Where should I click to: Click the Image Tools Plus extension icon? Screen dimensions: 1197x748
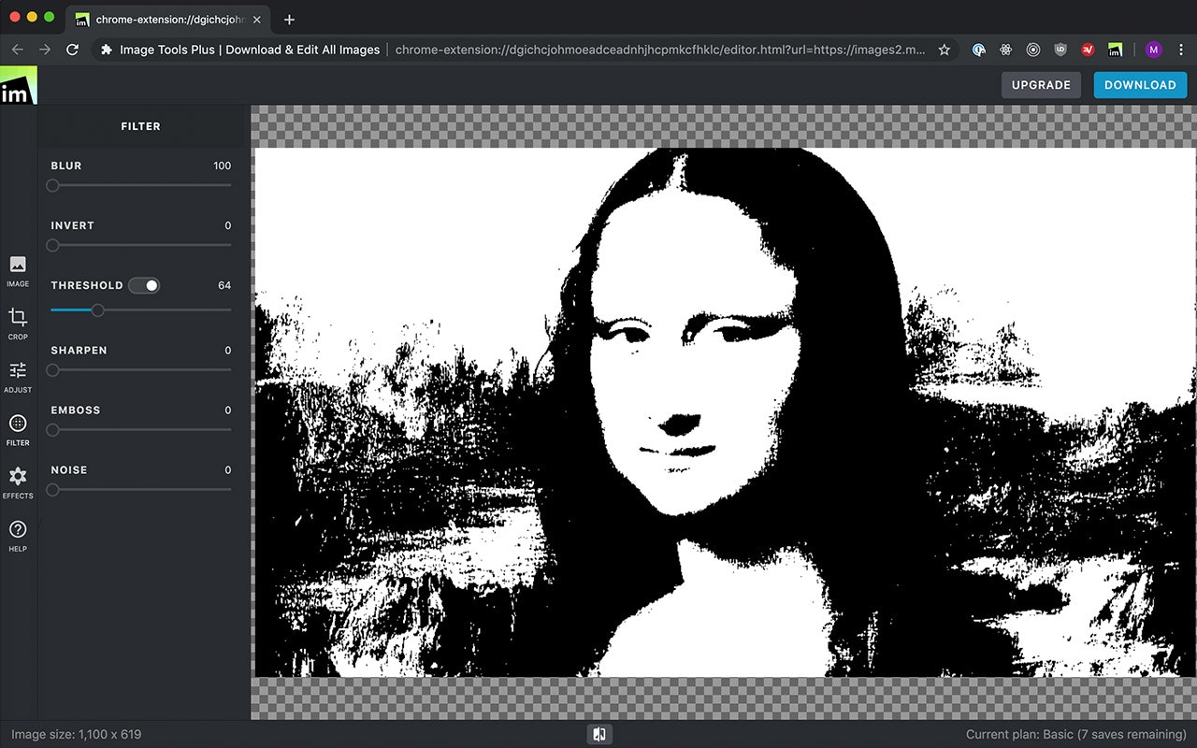1115,50
